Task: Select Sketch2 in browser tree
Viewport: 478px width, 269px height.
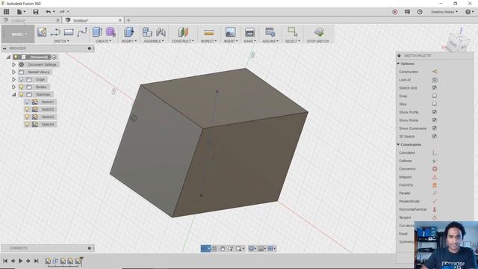Action: coord(48,110)
